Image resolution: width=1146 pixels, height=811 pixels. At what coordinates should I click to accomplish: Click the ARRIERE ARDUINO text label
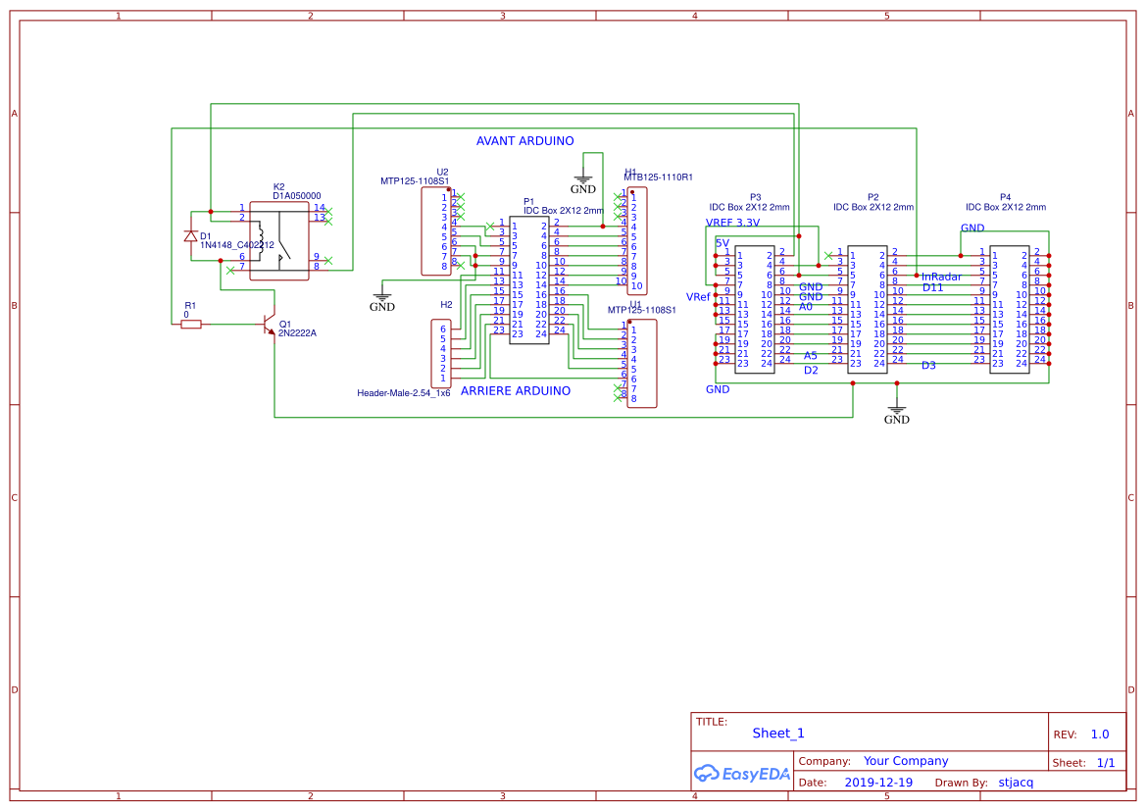514,390
